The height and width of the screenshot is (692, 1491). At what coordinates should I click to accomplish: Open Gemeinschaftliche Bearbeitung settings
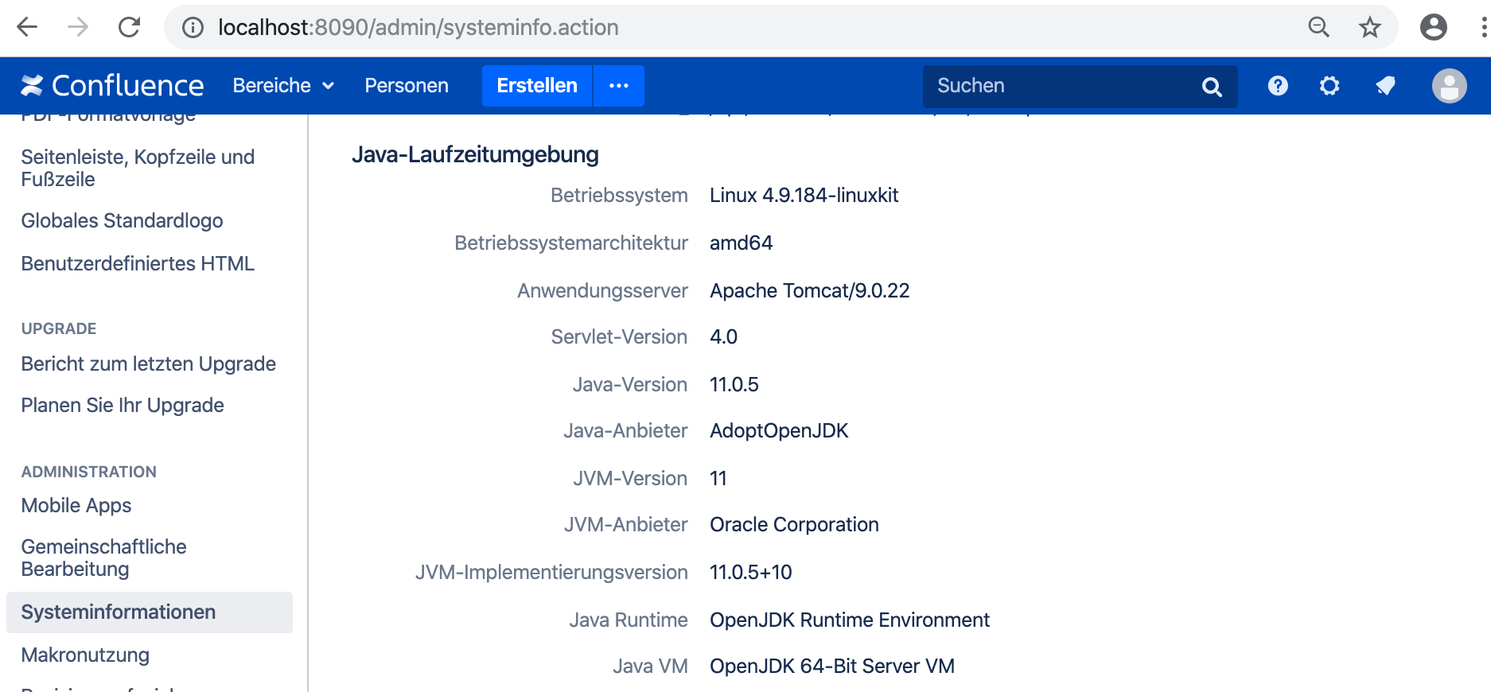103,558
